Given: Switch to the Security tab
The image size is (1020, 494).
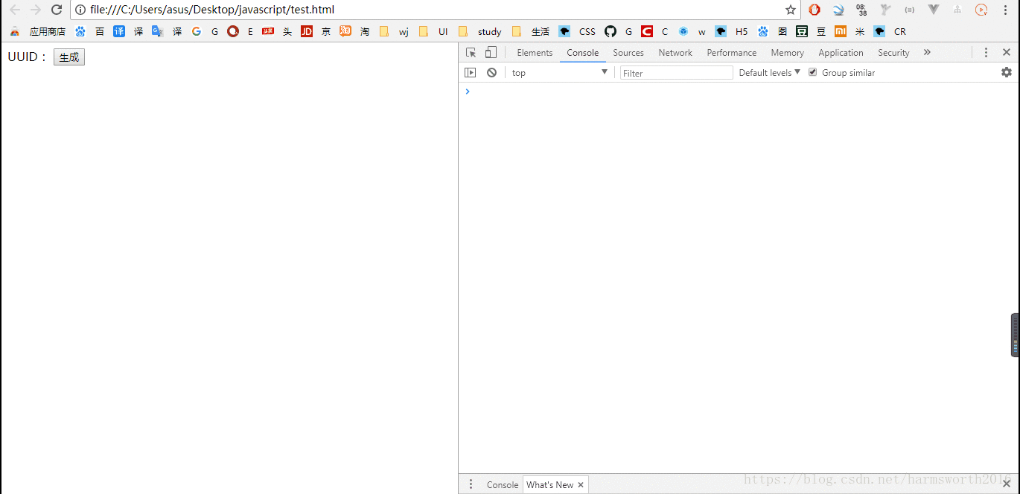Looking at the screenshot, I should point(893,52).
